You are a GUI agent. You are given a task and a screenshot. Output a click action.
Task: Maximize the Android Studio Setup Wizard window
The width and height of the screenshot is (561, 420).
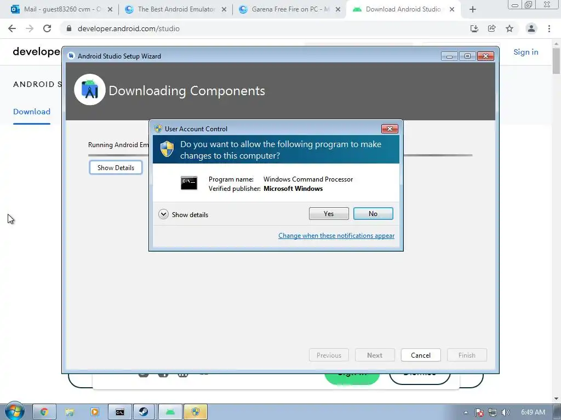[x=467, y=56]
